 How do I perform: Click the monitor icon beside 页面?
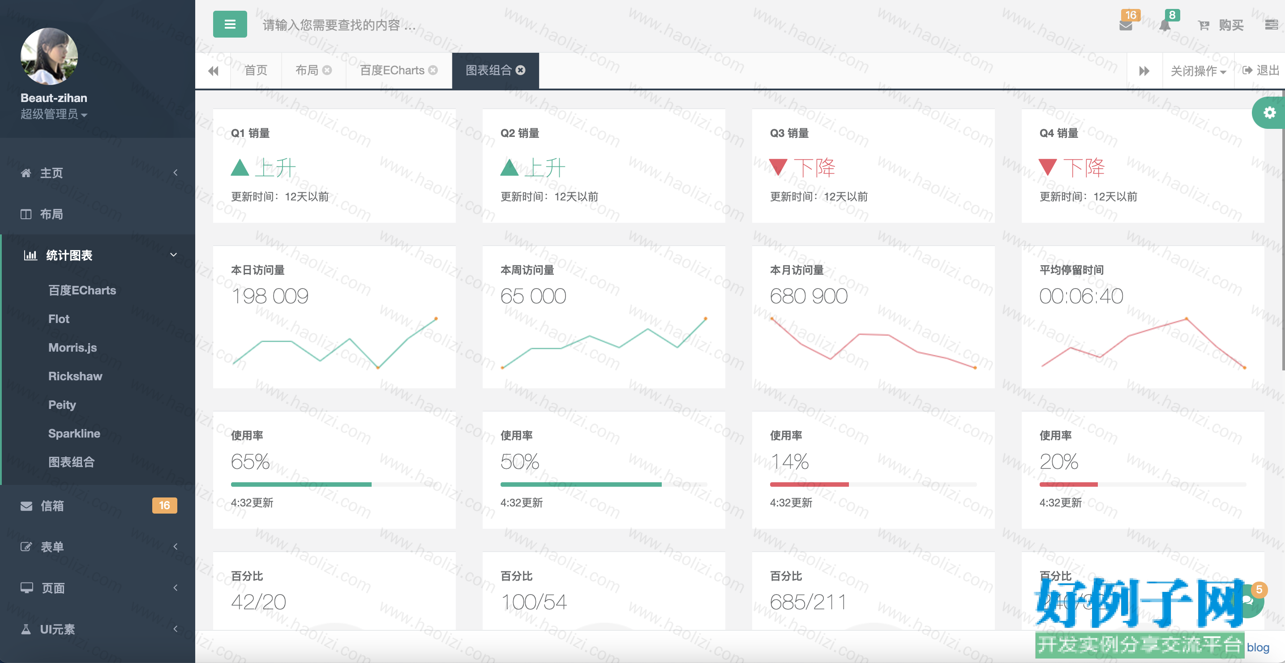click(27, 588)
